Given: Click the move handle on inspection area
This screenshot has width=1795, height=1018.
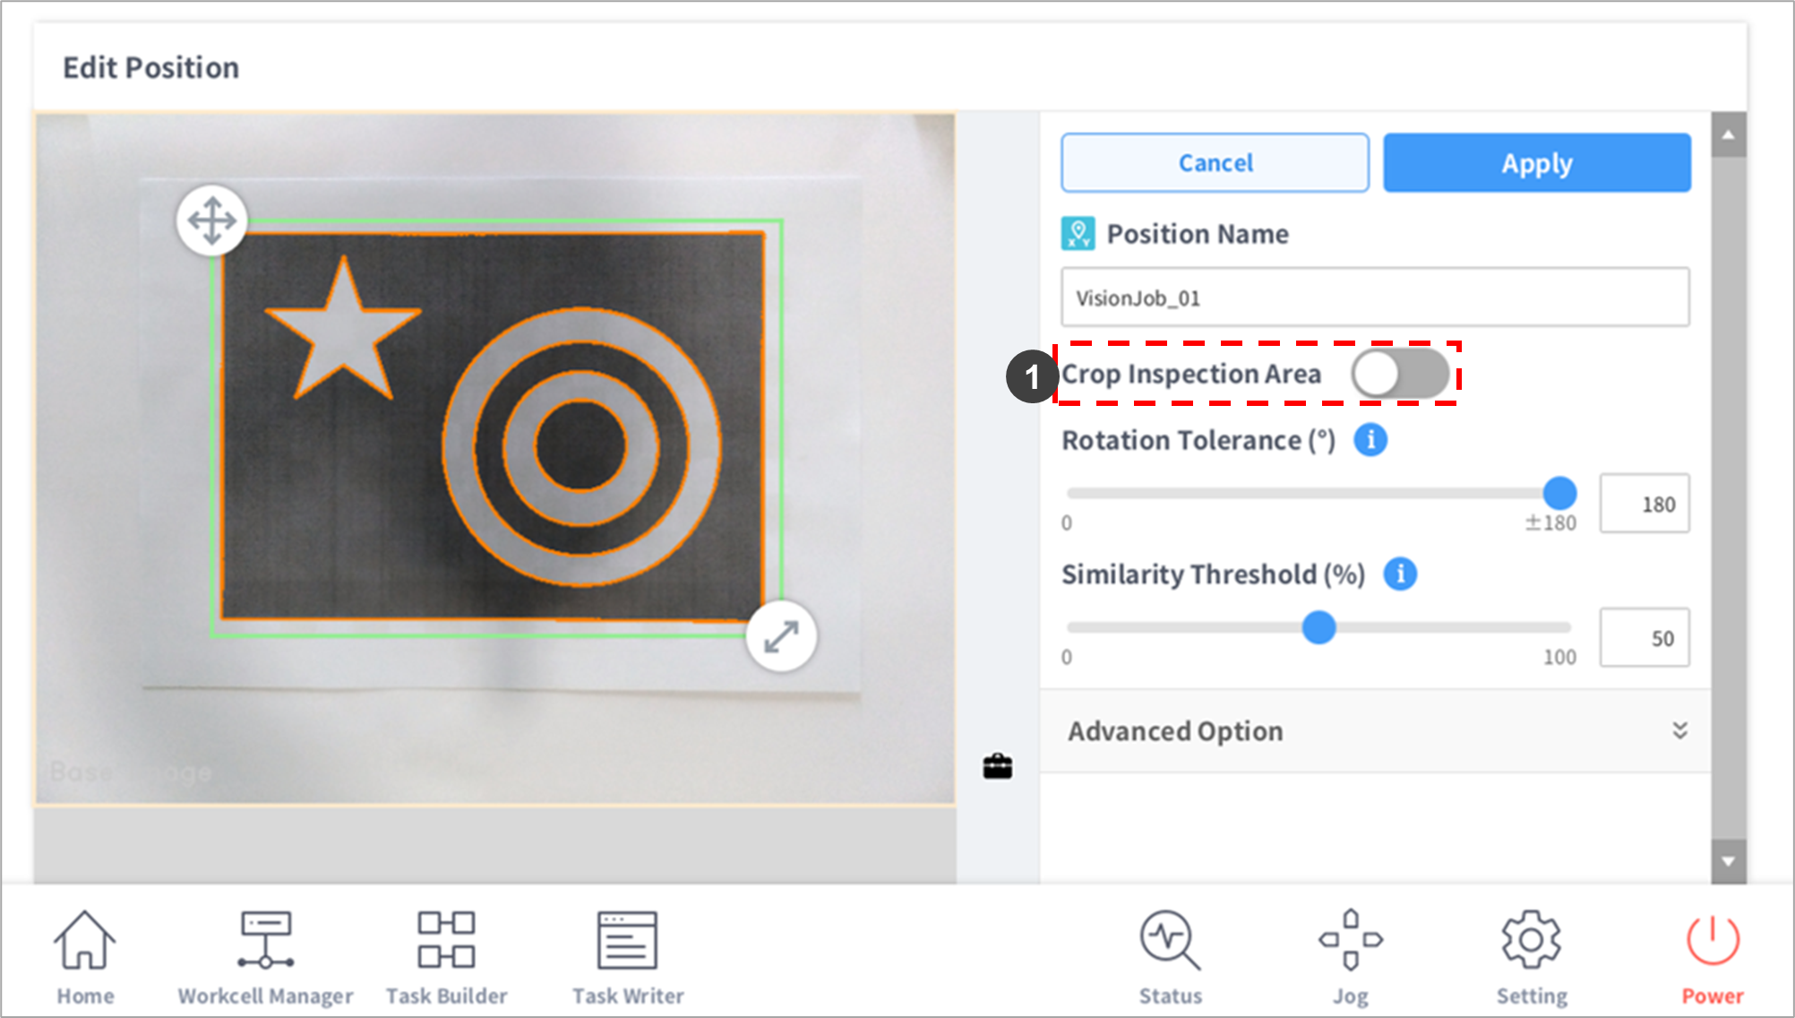Looking at the screenshot, I should point(212,220).
